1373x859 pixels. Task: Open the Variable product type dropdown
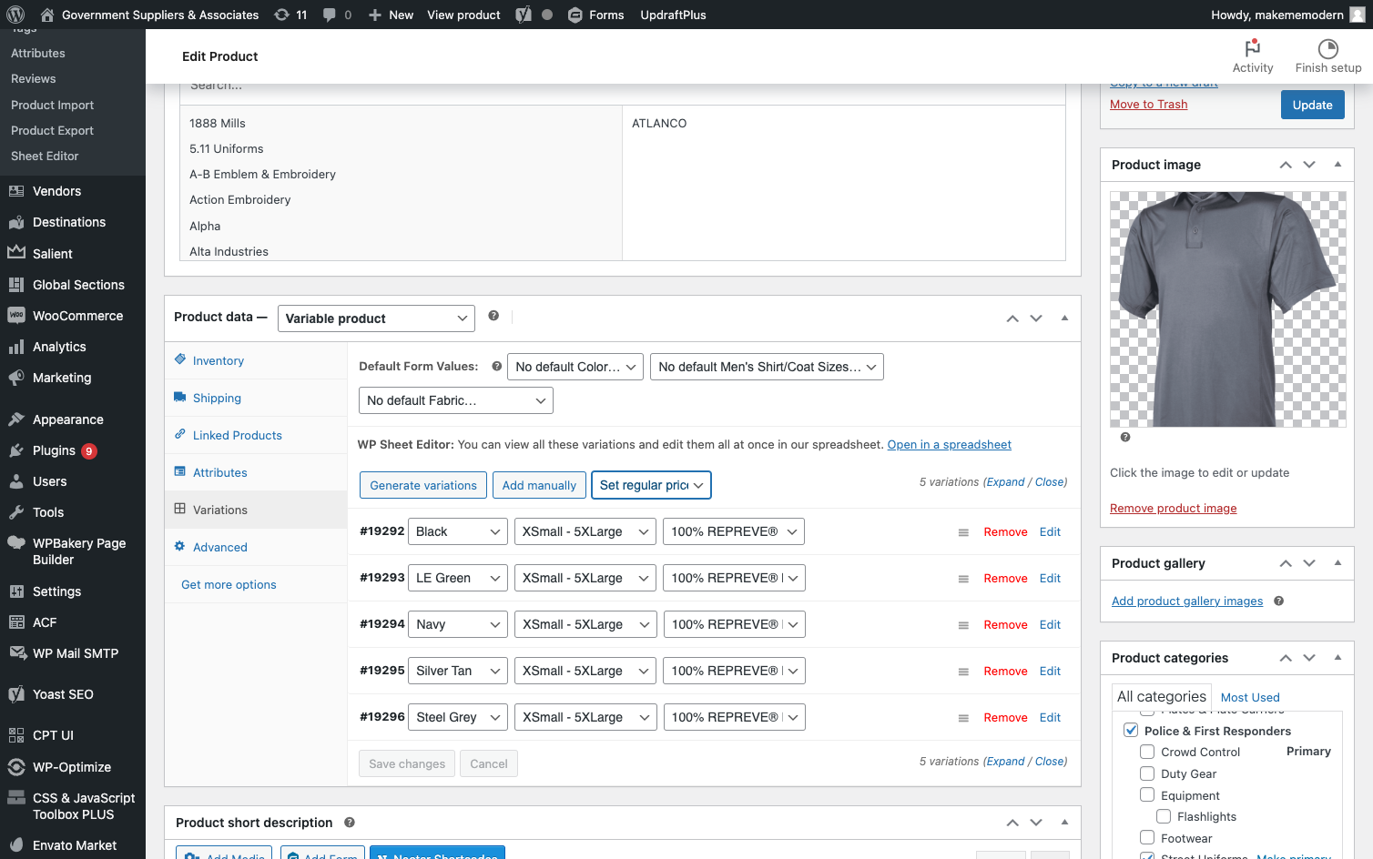click(x=376, y=318)
